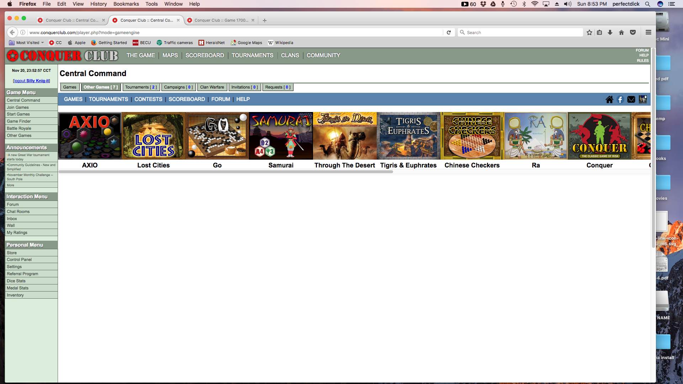
Task: Switch to the Games tab
Action: point(70,87)
